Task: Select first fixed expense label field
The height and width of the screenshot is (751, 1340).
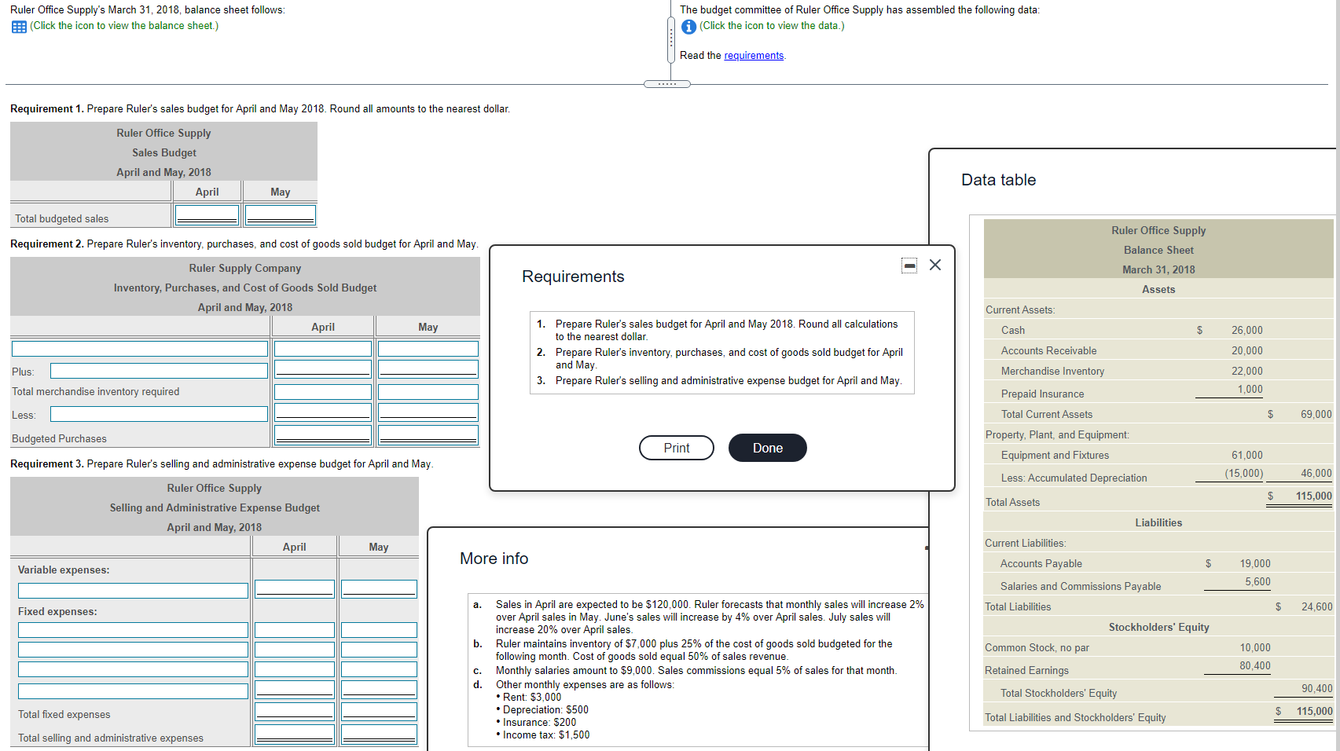Action: pyautogui.click(x=133, y=630)
